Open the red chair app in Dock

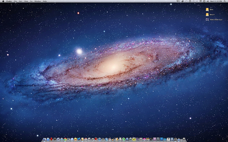pos(51,139)
